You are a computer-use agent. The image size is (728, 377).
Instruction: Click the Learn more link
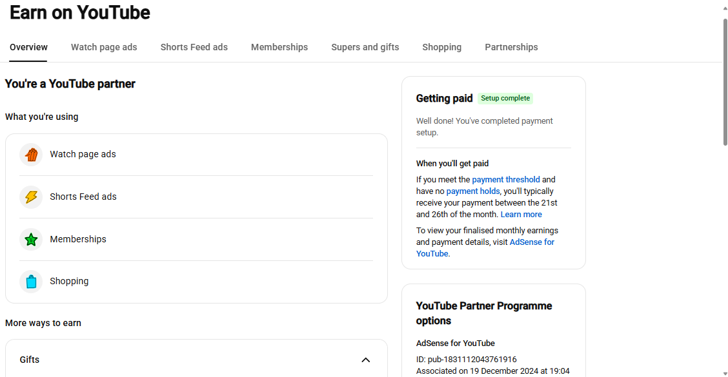point(521,214)
